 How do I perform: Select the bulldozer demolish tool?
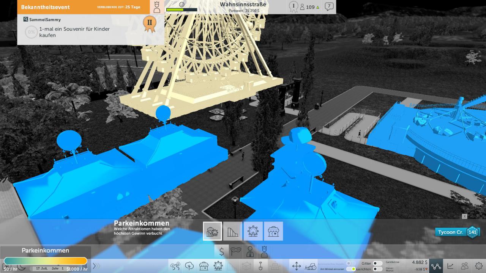(311, 266)
